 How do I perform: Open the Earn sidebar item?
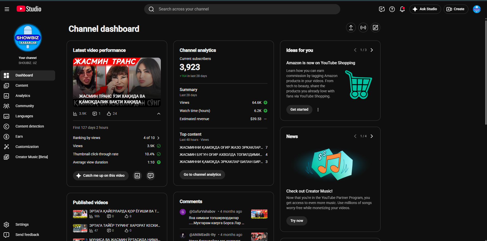point(28,137)
